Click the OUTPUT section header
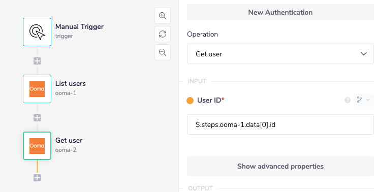The width and height of the screenshot is (376, 192). (200, 188)
